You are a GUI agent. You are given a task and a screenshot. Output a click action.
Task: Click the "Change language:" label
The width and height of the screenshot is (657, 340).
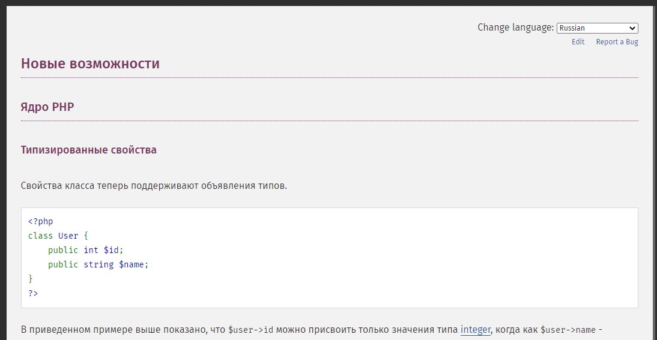(515, 28)
